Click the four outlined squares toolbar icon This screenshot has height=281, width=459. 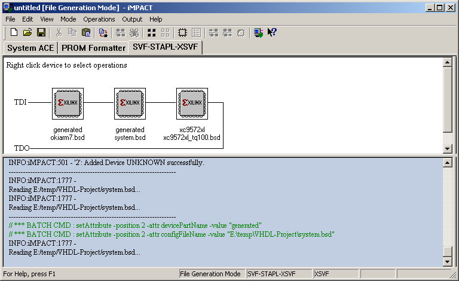click(x=165, y=32)
